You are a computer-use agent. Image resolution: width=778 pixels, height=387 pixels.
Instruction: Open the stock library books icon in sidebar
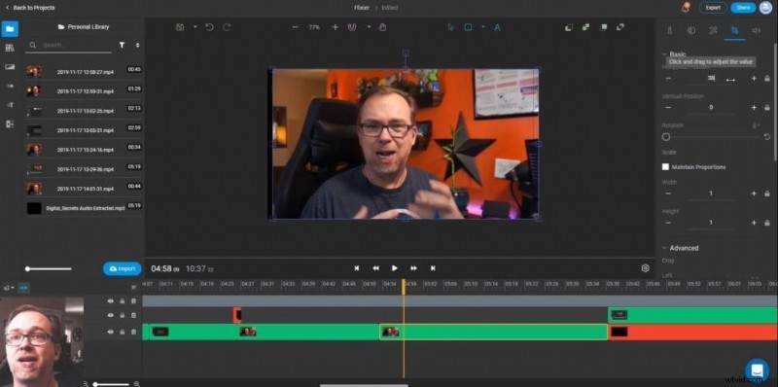(x=10, y=48)
